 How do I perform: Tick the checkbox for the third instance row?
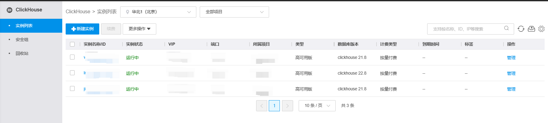coord(72,88)
